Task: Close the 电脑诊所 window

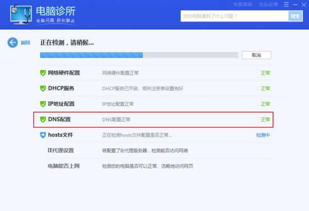Action: click(x=303, y=4)
